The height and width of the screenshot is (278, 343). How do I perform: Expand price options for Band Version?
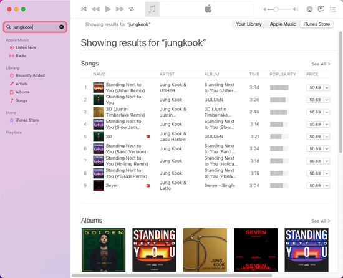click(x=327, y=149)
